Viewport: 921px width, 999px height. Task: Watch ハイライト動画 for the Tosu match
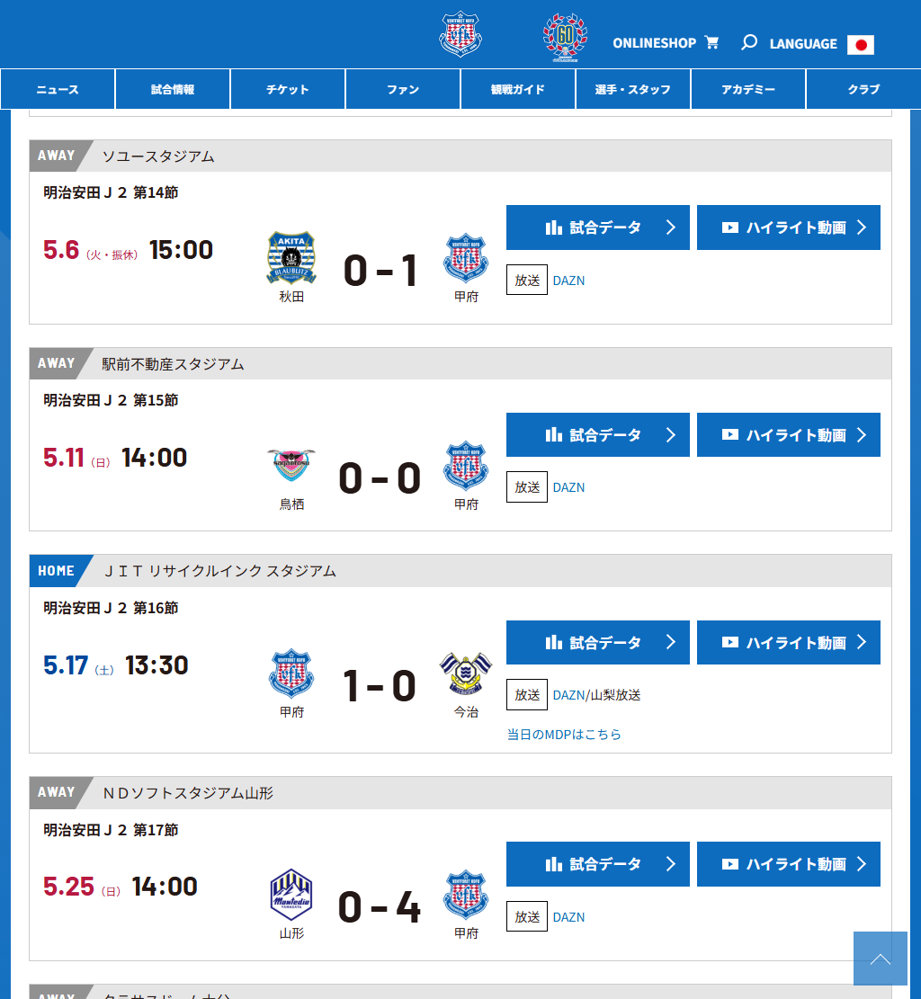[x=789, y=435]
